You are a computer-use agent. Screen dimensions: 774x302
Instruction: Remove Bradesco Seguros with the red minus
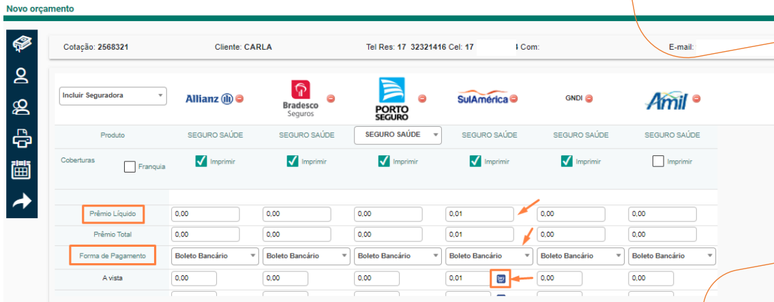coord(331,98)
